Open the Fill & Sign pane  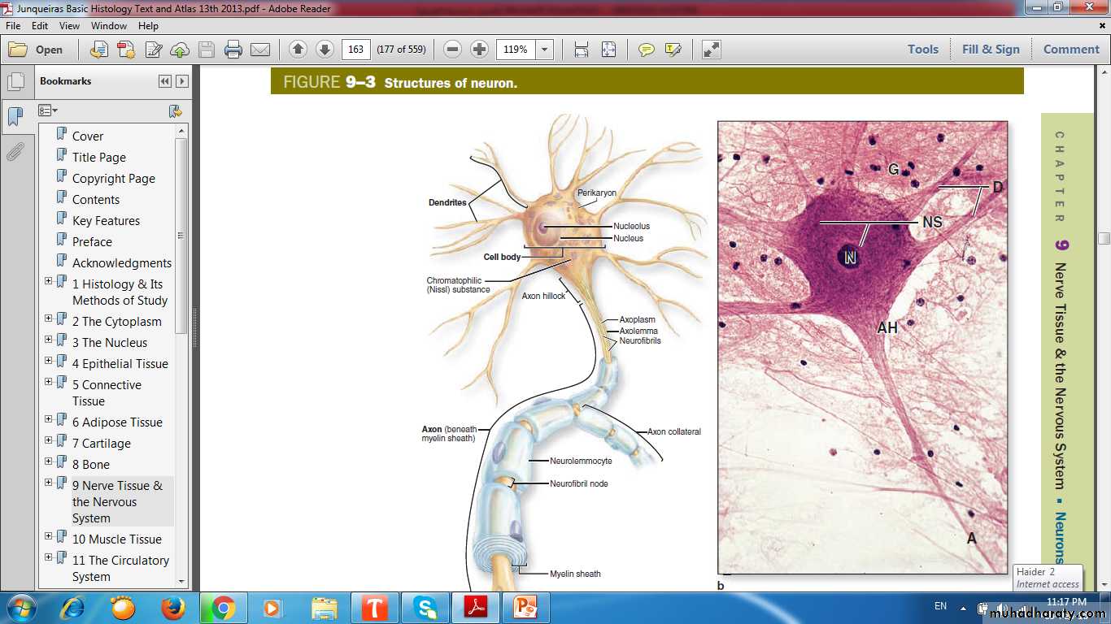(990, 50)
